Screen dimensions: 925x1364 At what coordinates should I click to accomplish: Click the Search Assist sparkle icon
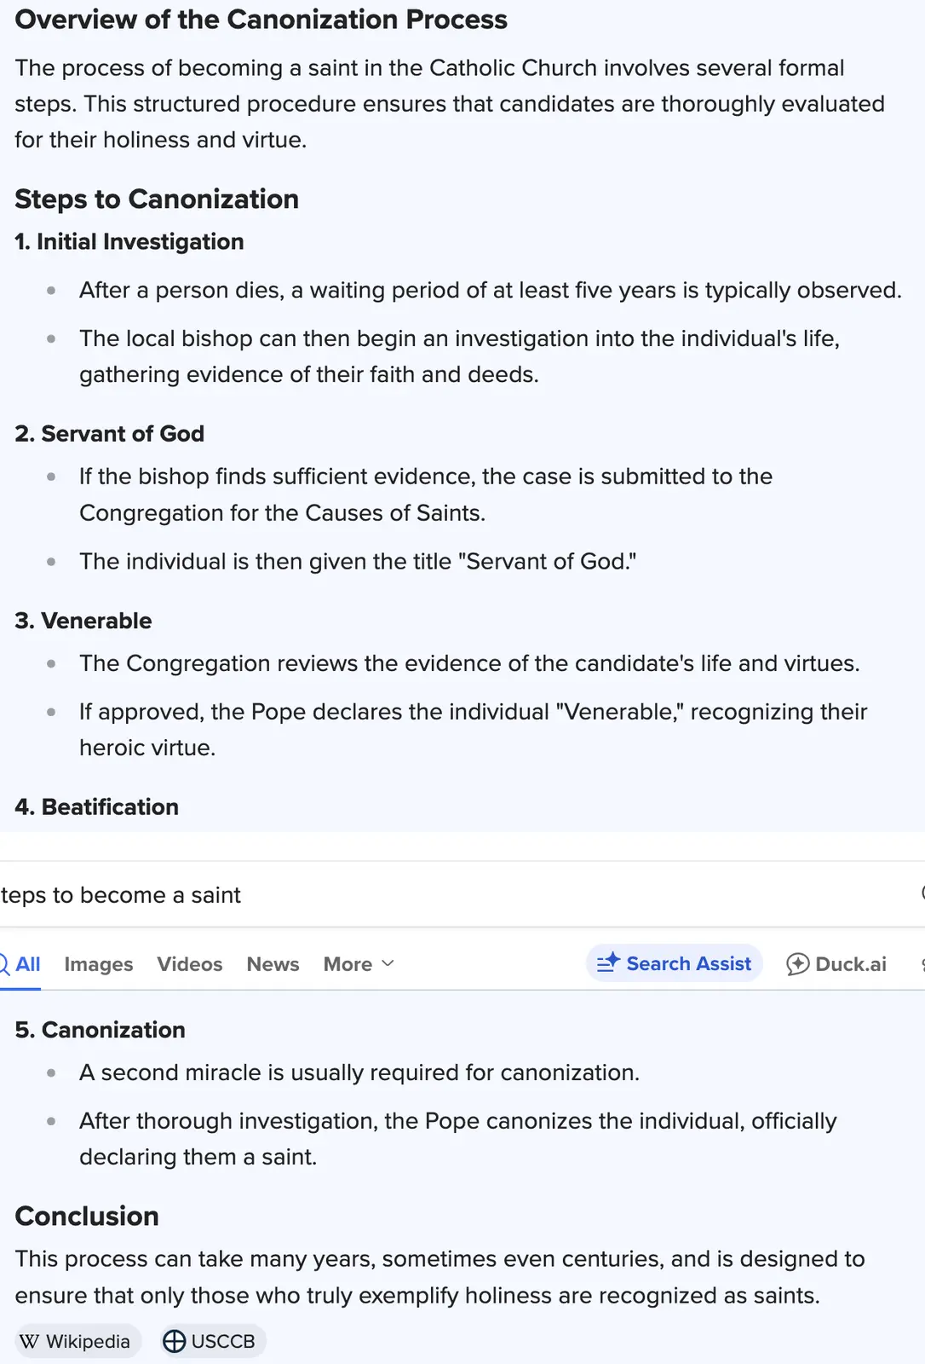tap(608, 963)
